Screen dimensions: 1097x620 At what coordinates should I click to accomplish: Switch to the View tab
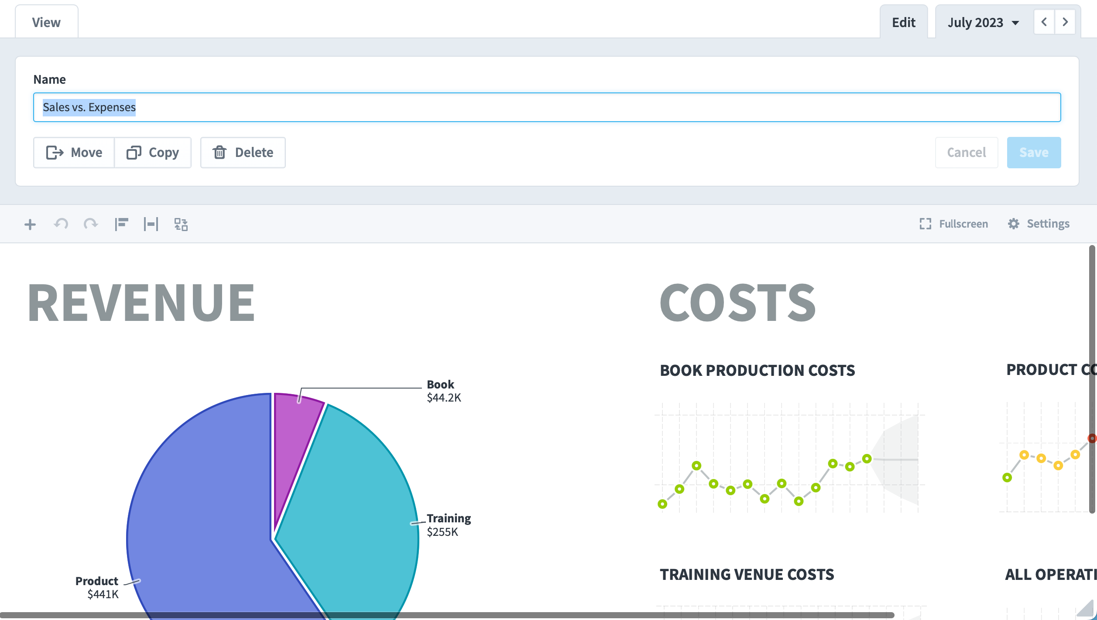46,22
